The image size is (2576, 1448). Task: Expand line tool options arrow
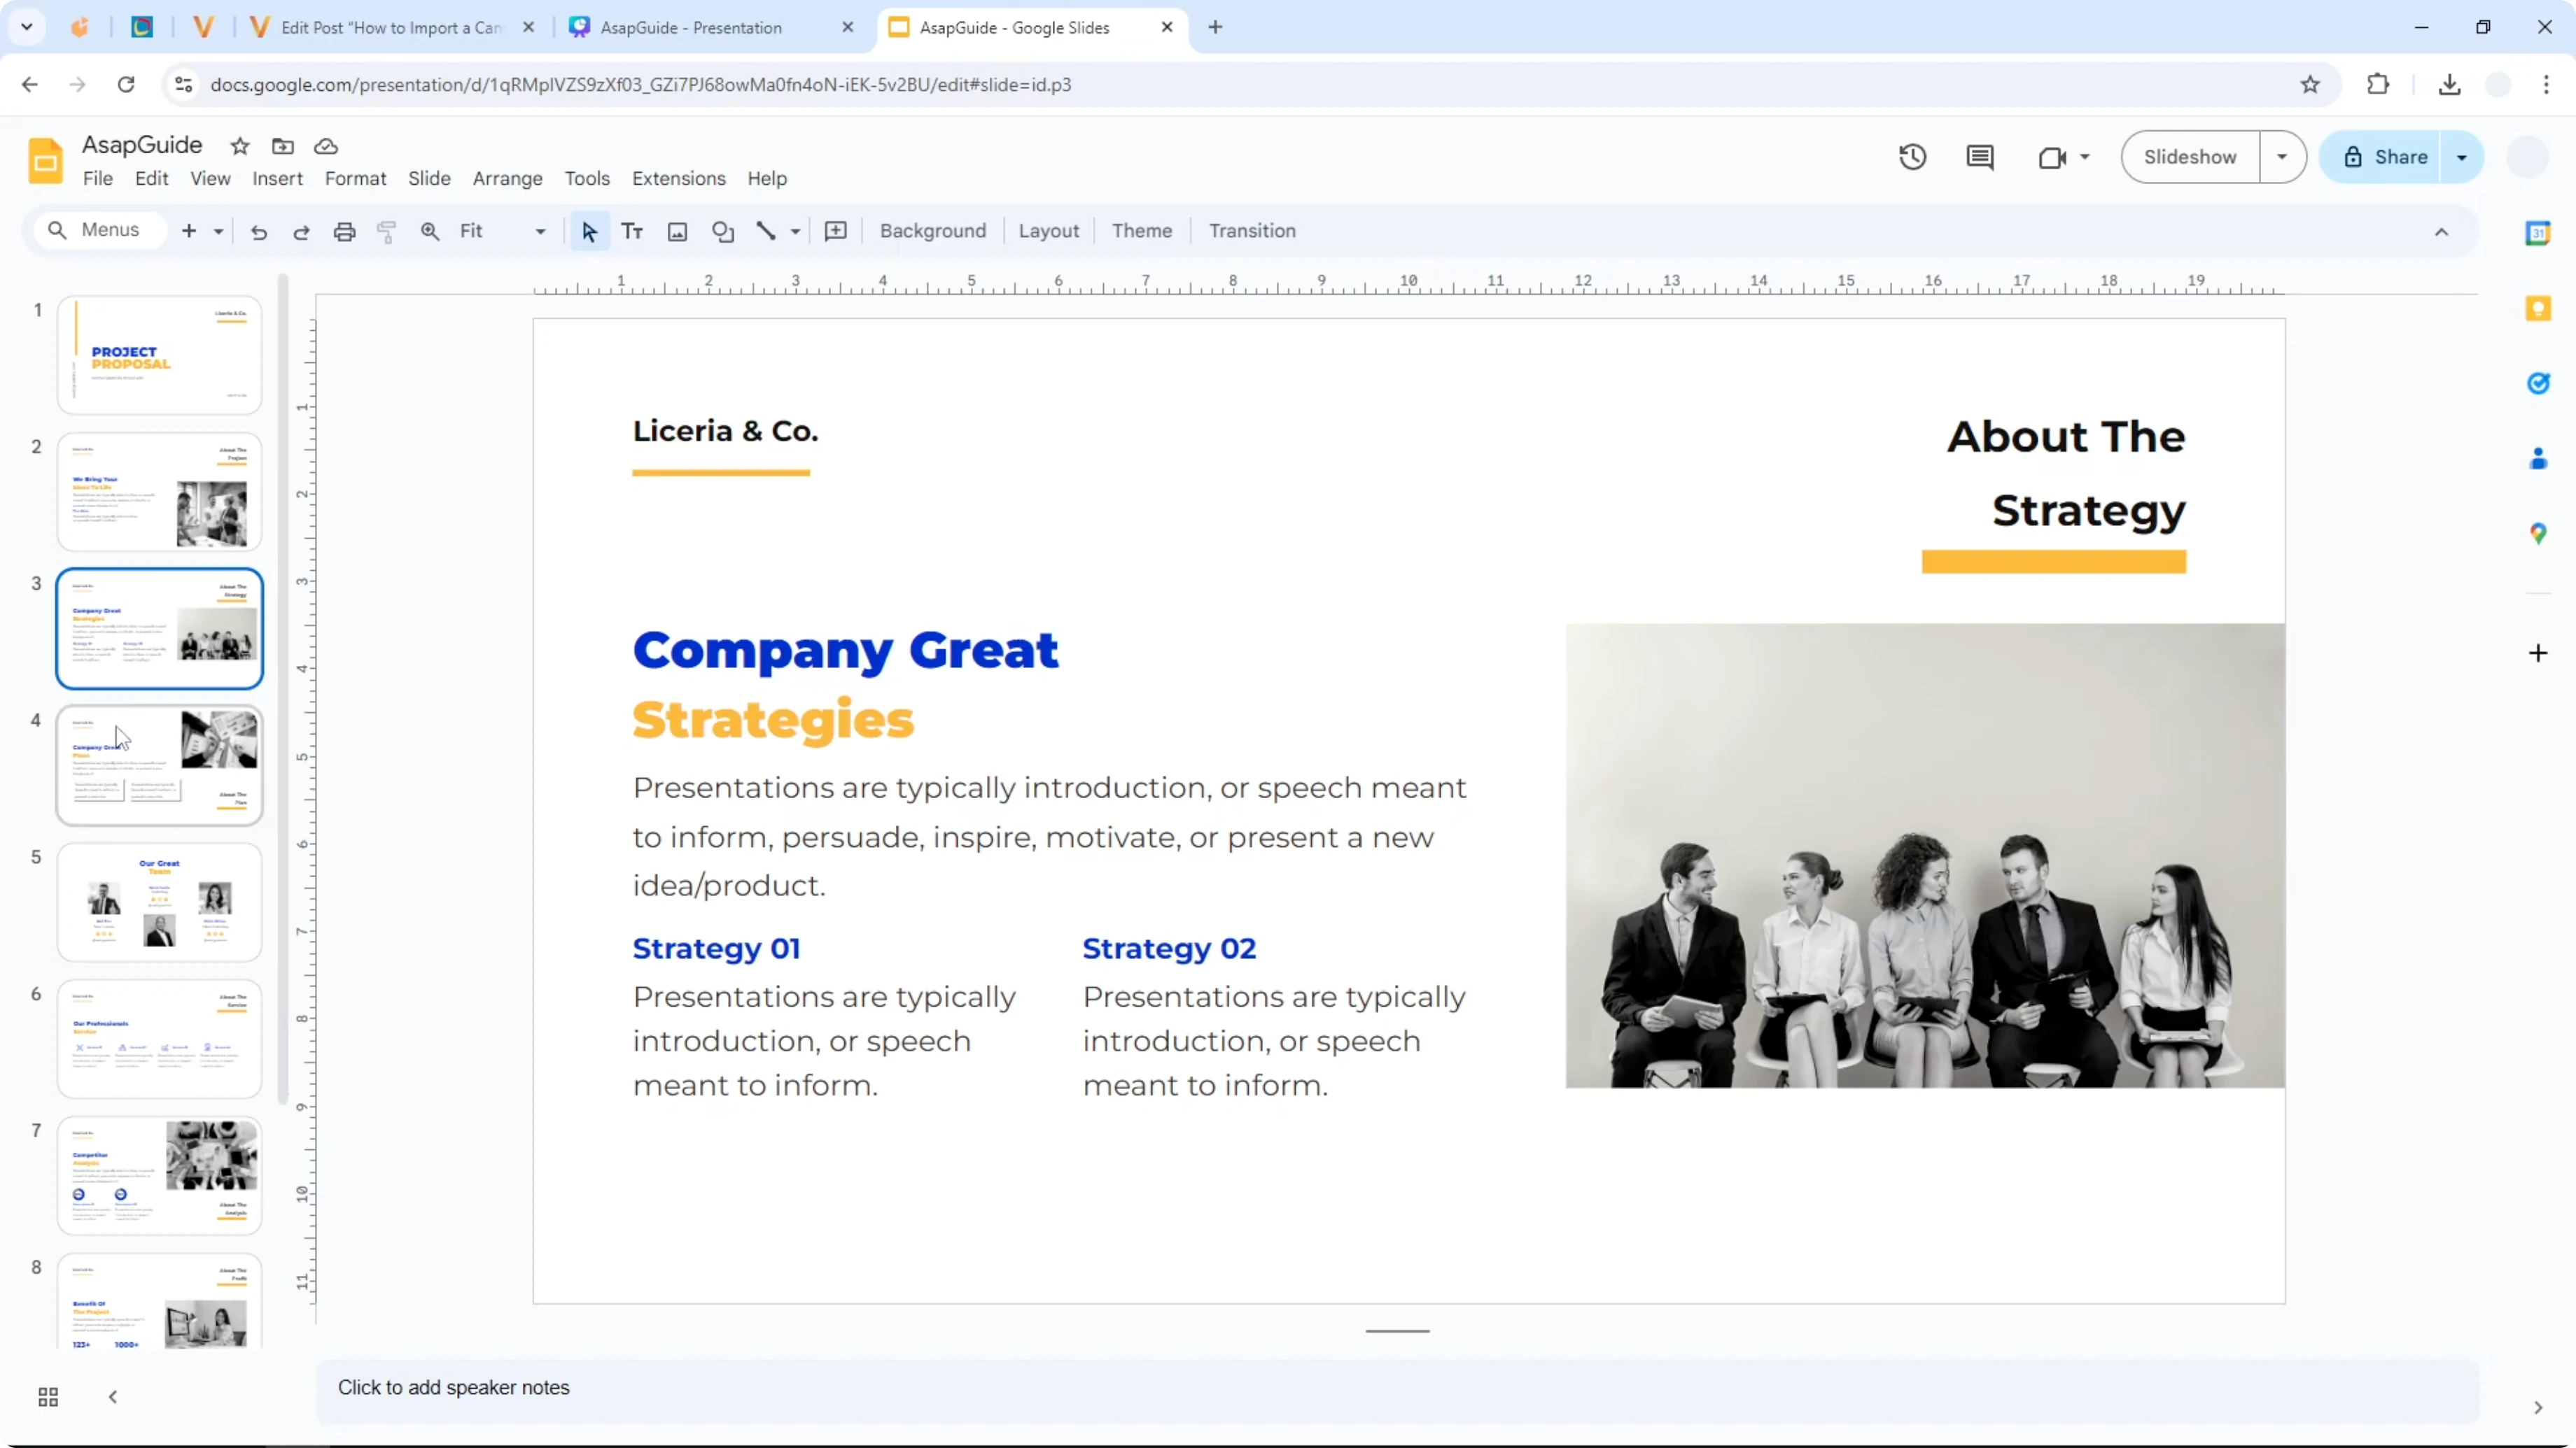(795, 232)
